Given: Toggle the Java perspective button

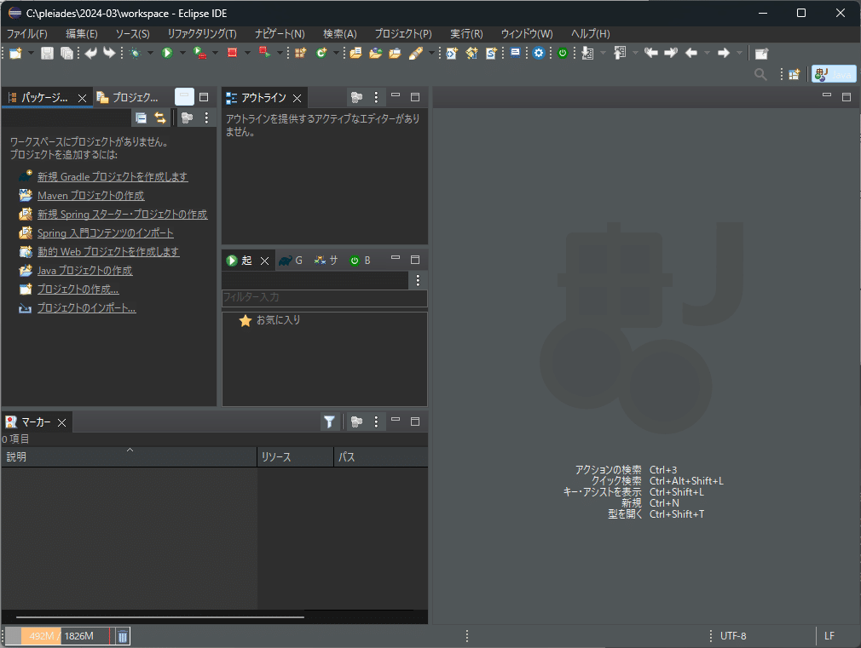Looking at the screenshot, I should click(834, 74).
